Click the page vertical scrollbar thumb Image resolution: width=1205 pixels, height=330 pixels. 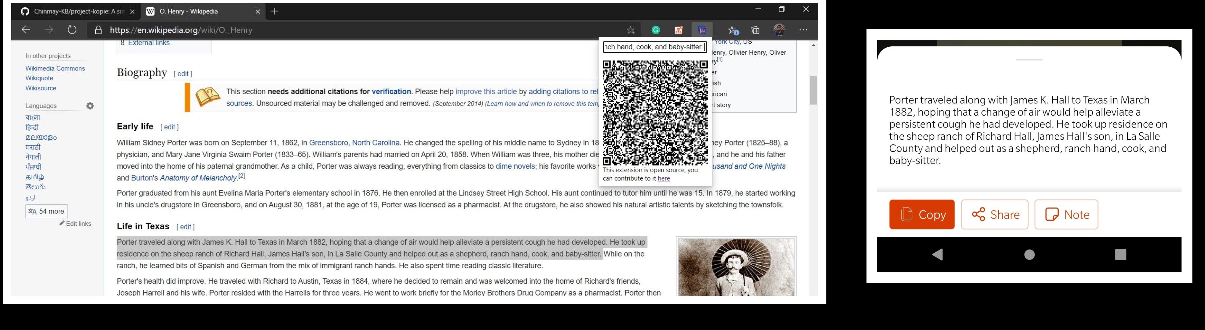(x=814, y=90)
